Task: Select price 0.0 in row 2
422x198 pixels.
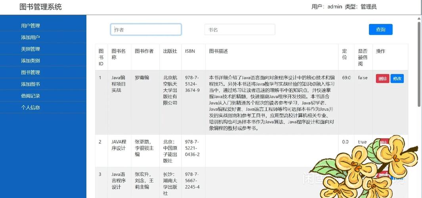Action: point(345,142)
